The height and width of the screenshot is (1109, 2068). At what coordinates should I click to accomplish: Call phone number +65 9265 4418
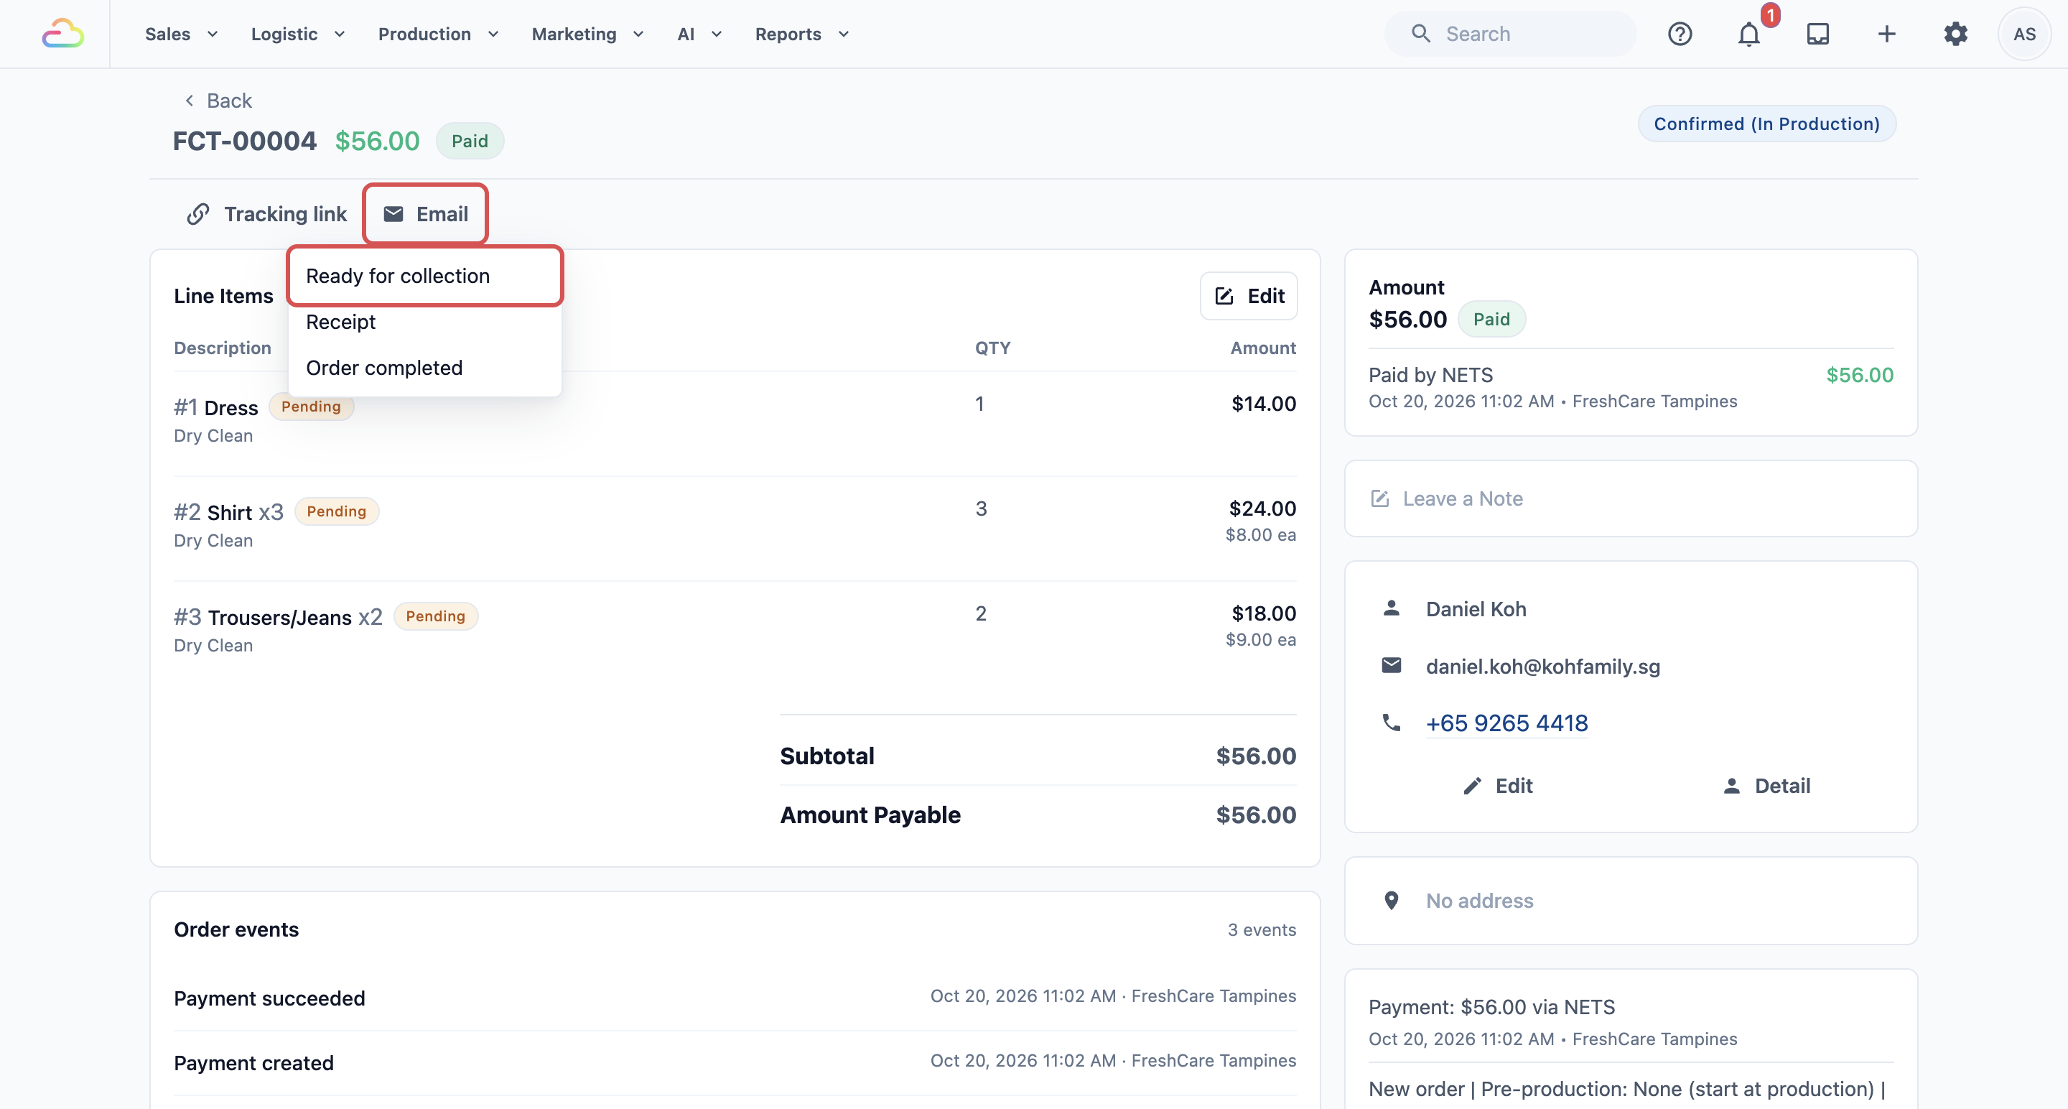(1507, 723)
